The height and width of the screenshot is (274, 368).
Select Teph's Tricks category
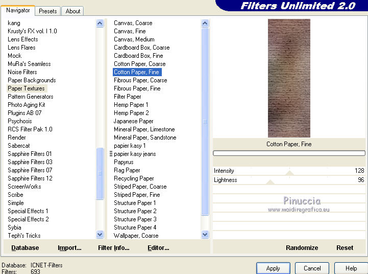coord(24,236)
